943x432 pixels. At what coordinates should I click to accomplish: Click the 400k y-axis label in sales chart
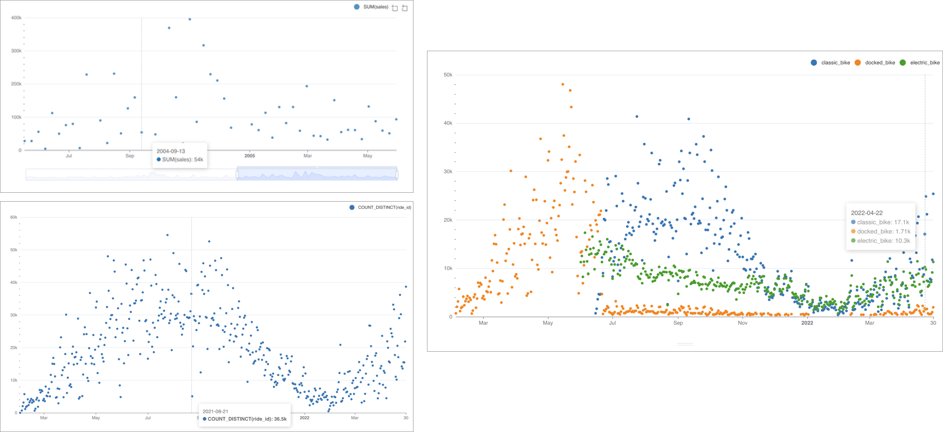tap(16, 18)
